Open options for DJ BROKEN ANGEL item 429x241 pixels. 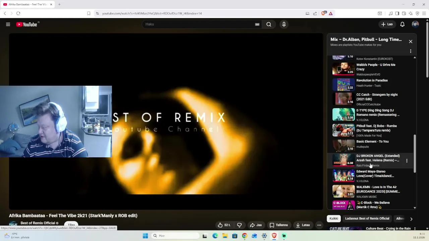point(407,161)
